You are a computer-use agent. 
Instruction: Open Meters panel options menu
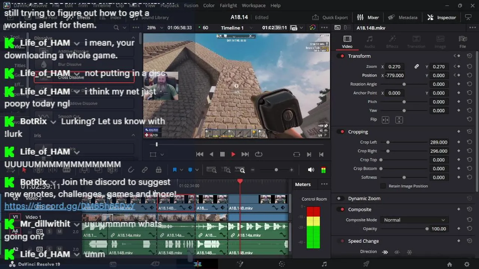[x=324, y=184]
